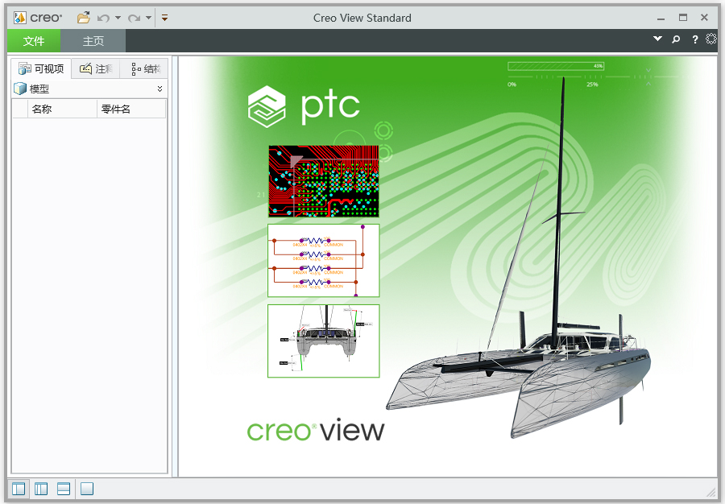The width and height of the screenshot is (725, 504).
Task: Sort by the 零件名 column header
Action: click(131, 109)
